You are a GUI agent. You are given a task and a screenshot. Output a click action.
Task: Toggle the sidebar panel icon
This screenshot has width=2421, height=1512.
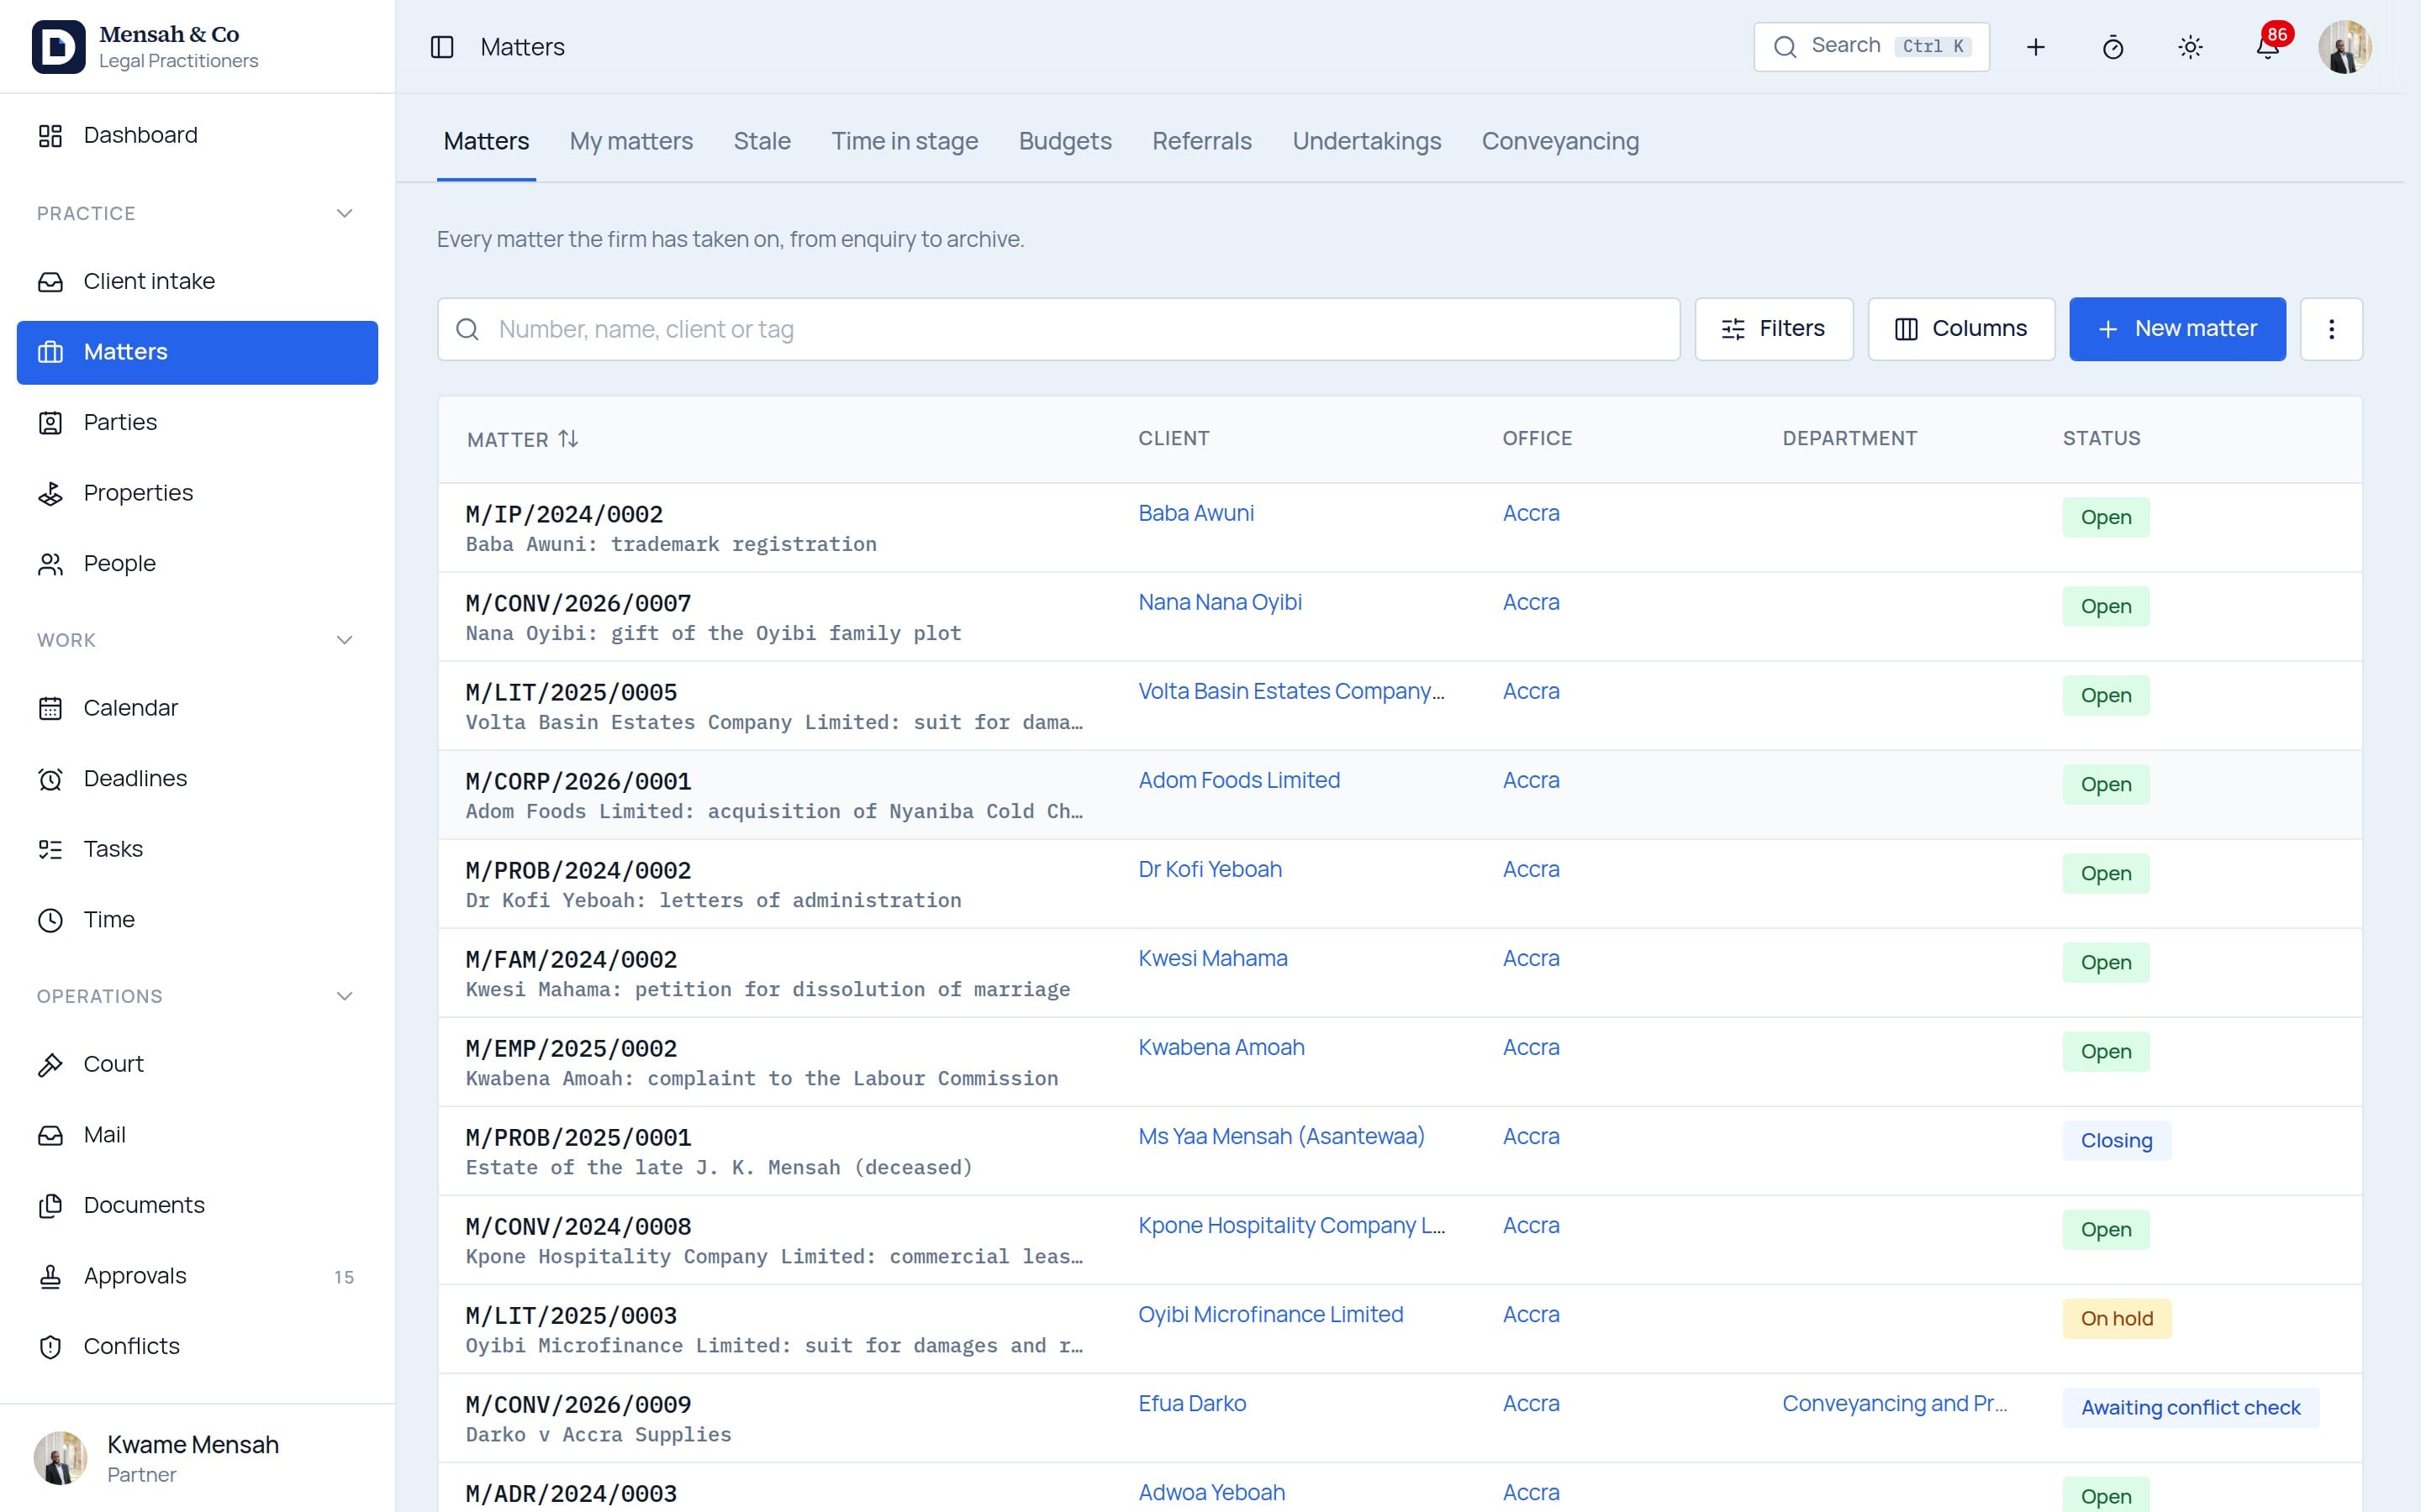coord(442,47)
